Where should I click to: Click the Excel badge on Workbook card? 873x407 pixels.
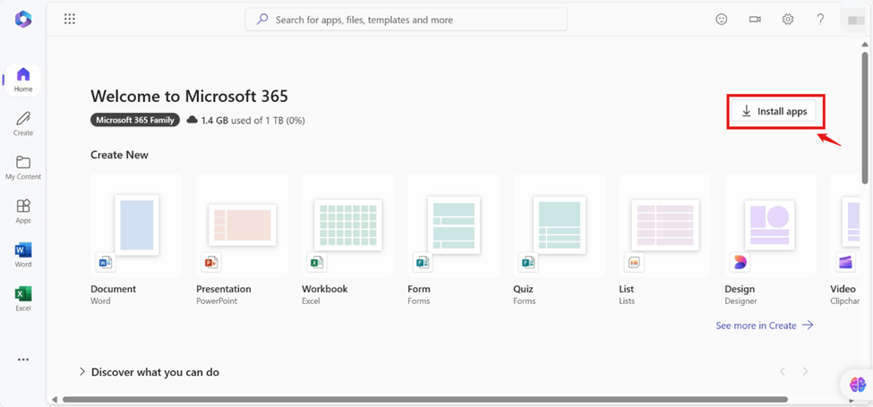click(317, 262)
